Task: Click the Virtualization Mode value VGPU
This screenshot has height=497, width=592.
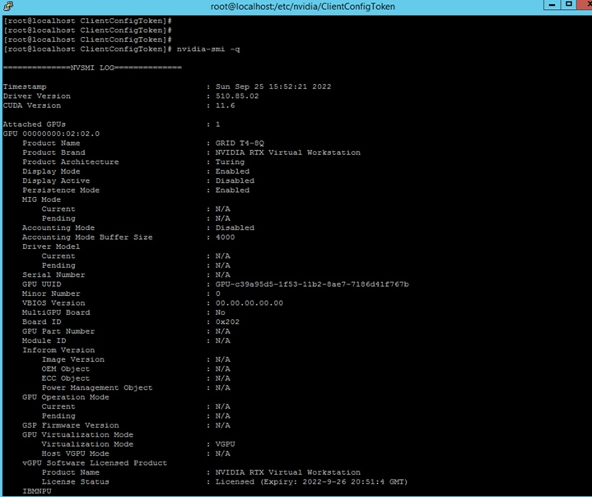Action: (225, 444)
